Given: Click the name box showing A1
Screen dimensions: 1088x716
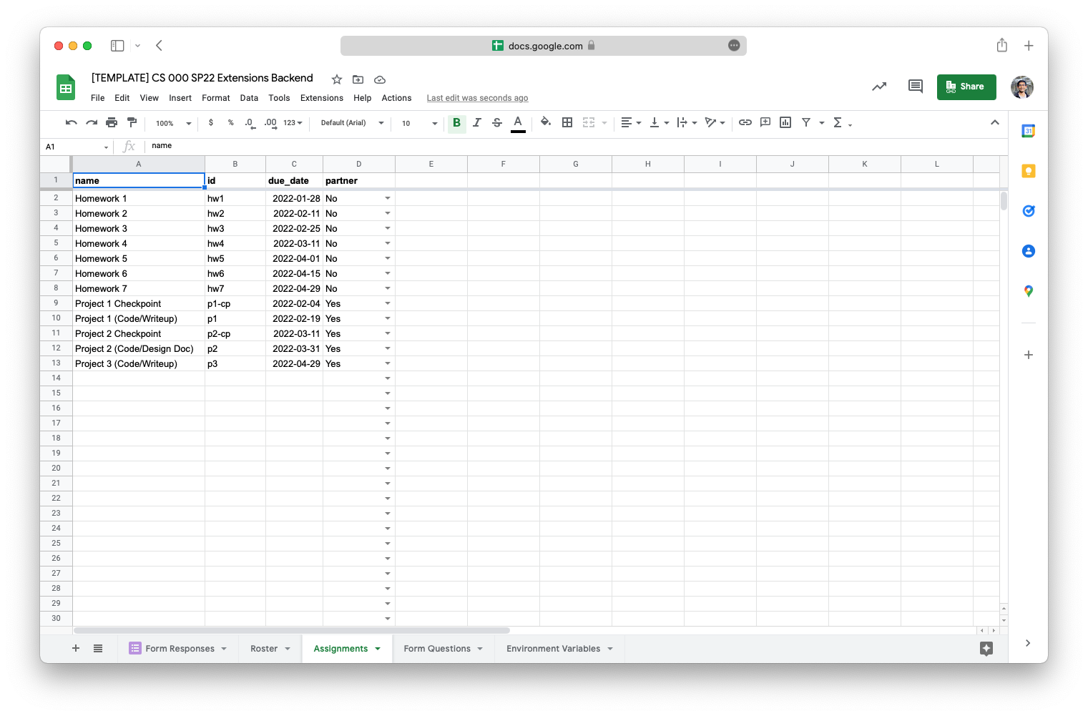Looking at the screenshot, I should pos(77,147).
